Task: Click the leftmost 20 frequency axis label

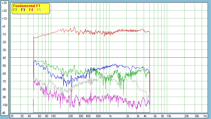Action: (x=12, y=116)
